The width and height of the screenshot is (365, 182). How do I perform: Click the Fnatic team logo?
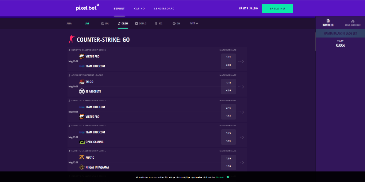click(x=82, y=157)
